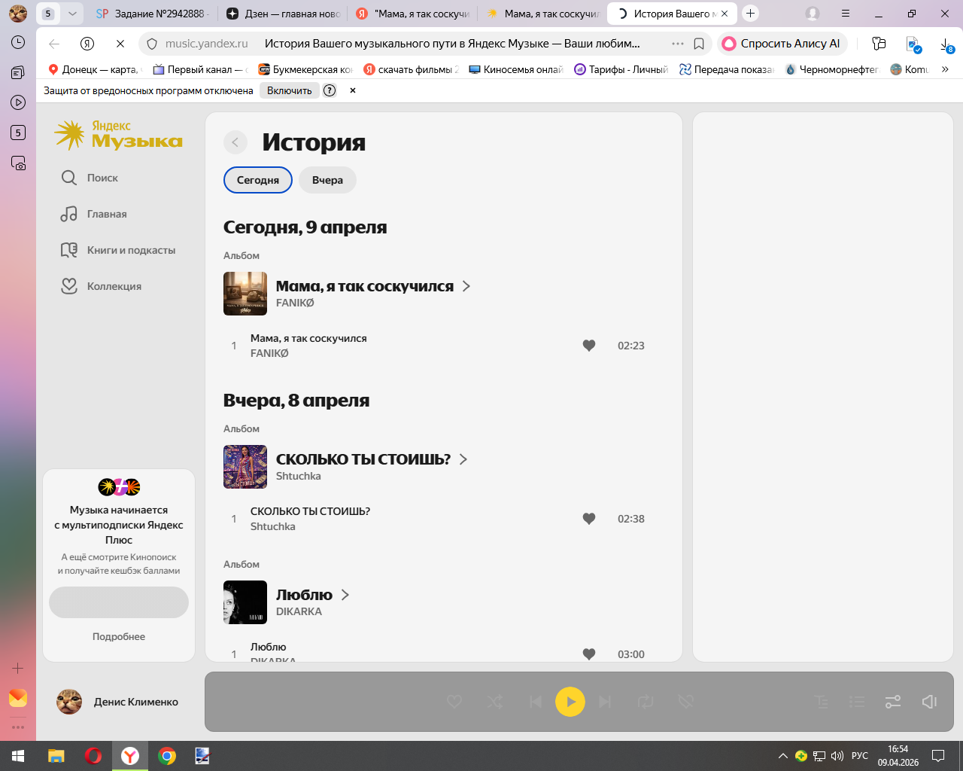
Task: Open Google Chrome from the taskbar
Action: [167, 756]
